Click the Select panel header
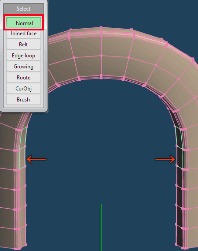198x251 pixels. [x=23, y=9]
